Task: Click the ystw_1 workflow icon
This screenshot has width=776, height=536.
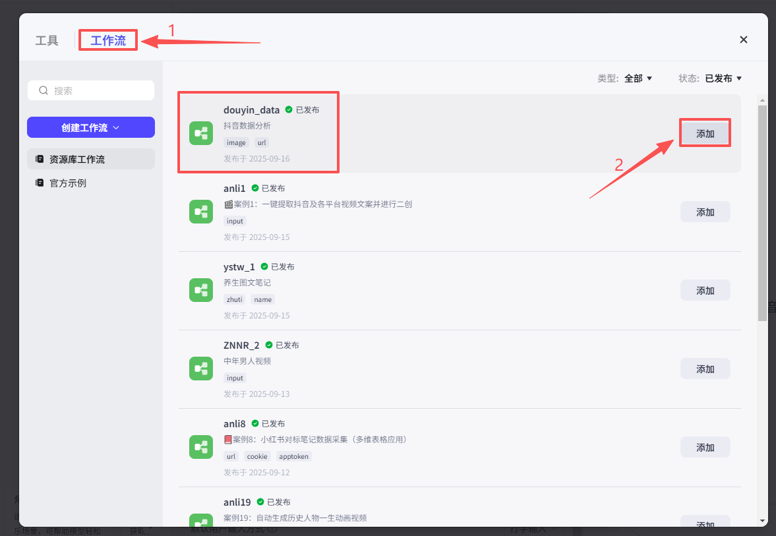Action: click(200, 290)
